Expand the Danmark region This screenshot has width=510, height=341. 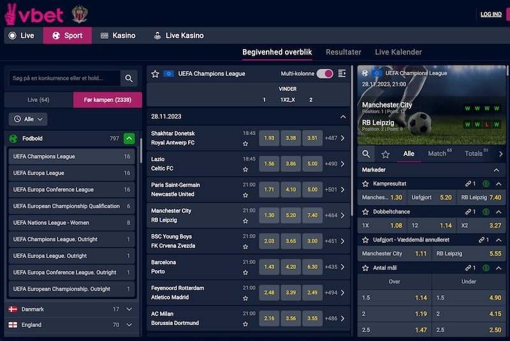[x=129, y=309]
